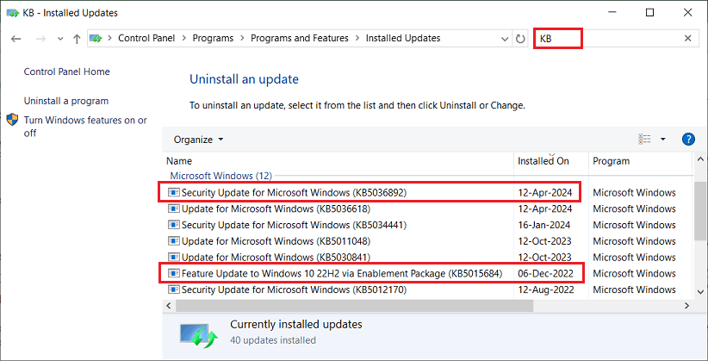Image resolution: width=708 pixels, height=361 pixels.
Task: Open Uninstall a program link
Action: point(66,101)
